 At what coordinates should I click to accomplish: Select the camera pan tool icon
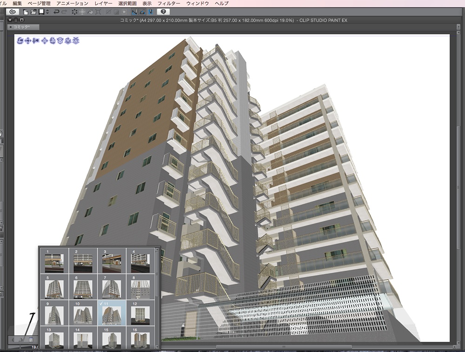pos(28,41)
